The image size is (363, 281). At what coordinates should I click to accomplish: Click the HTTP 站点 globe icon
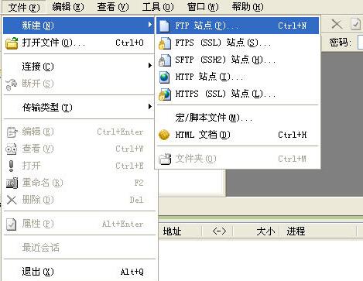coord(165,77)
